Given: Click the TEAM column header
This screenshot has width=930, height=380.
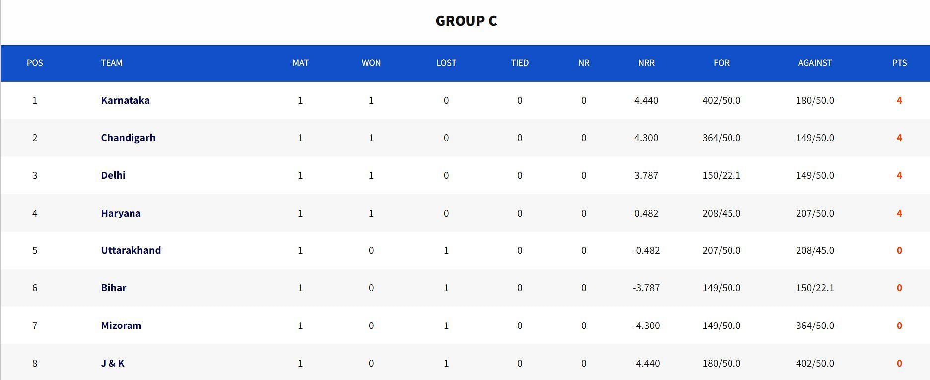Looking at the screenshot, I should click(x=111, y=63).
